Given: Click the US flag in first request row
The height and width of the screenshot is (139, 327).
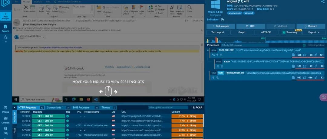Looking at the screenshot, I should coord(113,116).
